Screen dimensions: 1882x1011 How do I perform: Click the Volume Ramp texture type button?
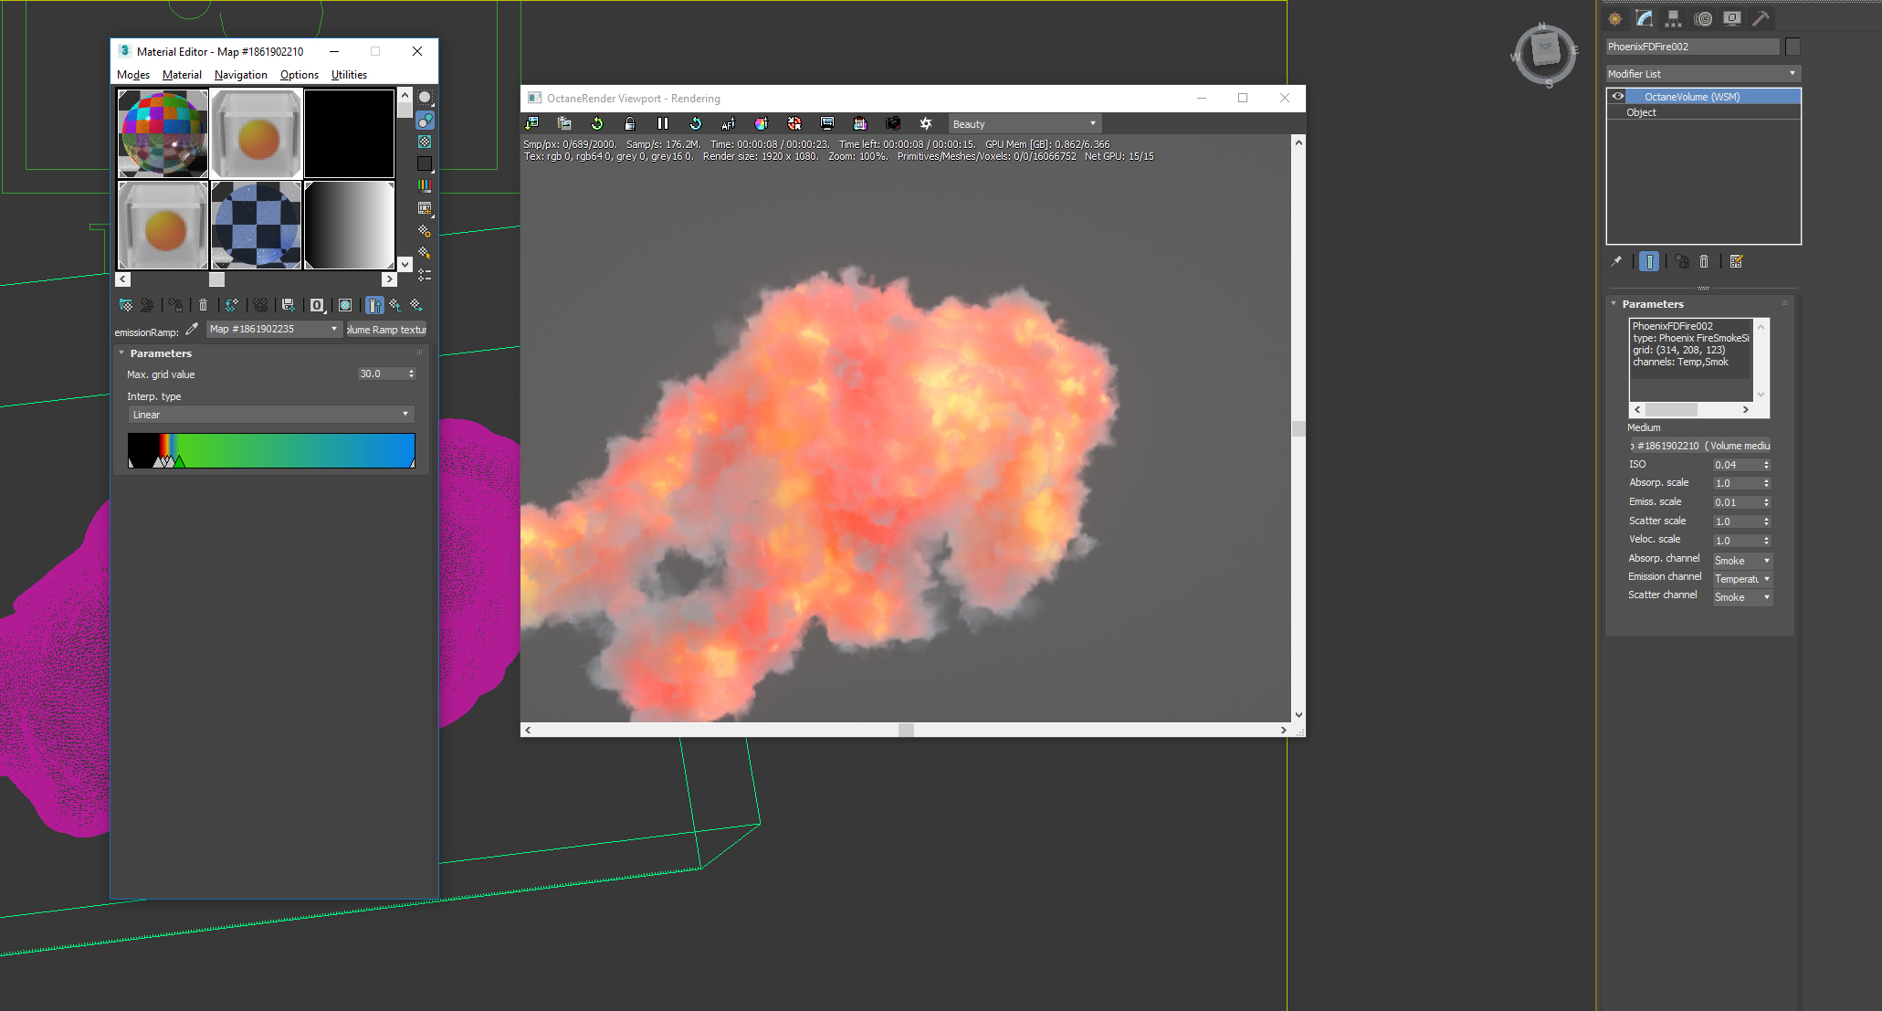point(386,330)
